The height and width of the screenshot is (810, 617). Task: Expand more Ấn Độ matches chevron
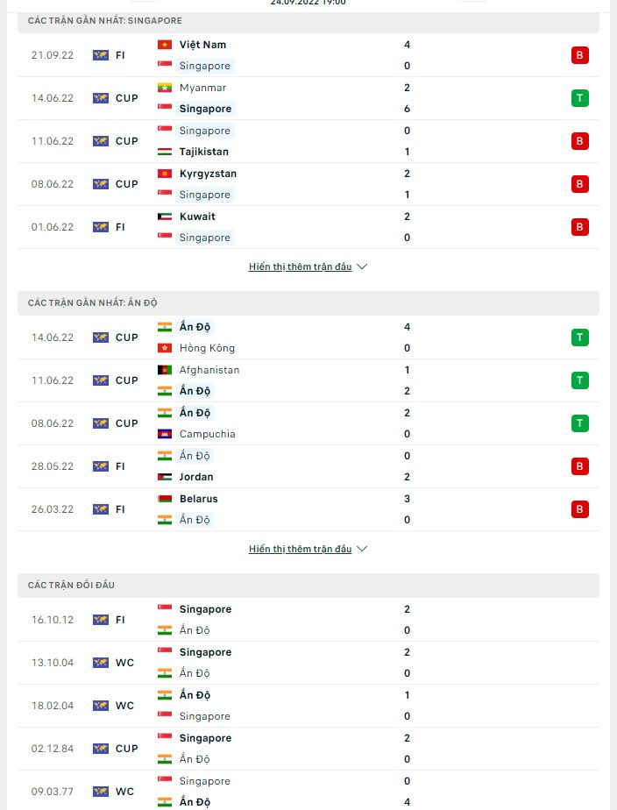pyautogui.click(x=362, y=549)
